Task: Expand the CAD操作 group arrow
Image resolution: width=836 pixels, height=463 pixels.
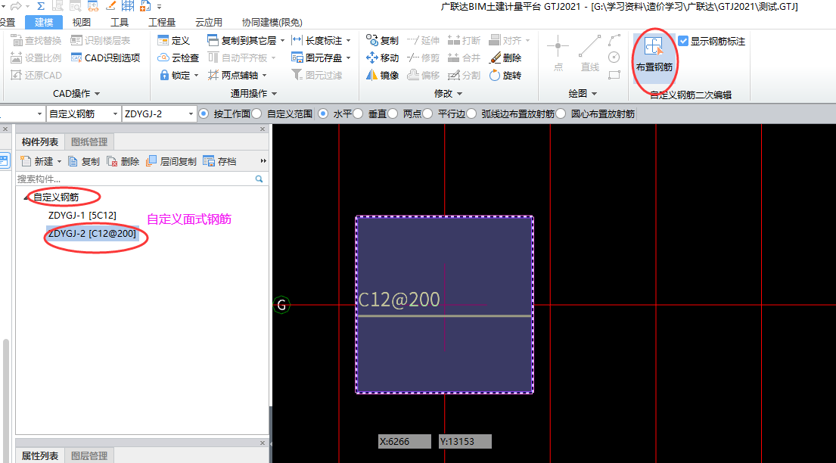Action: point(97,93)
